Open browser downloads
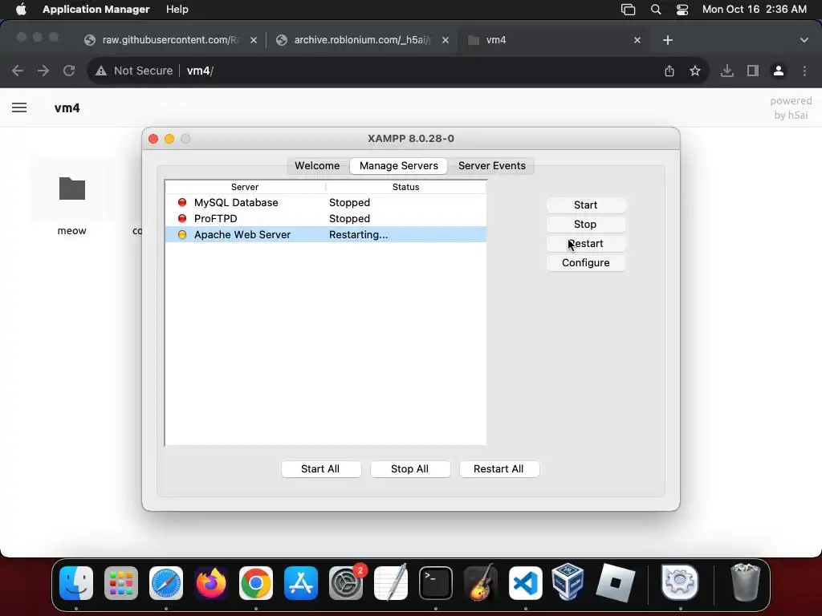This screenshot has height=616, width=822. 726,71
